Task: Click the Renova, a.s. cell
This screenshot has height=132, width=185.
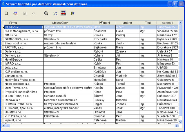Action: tap(24, 100)
